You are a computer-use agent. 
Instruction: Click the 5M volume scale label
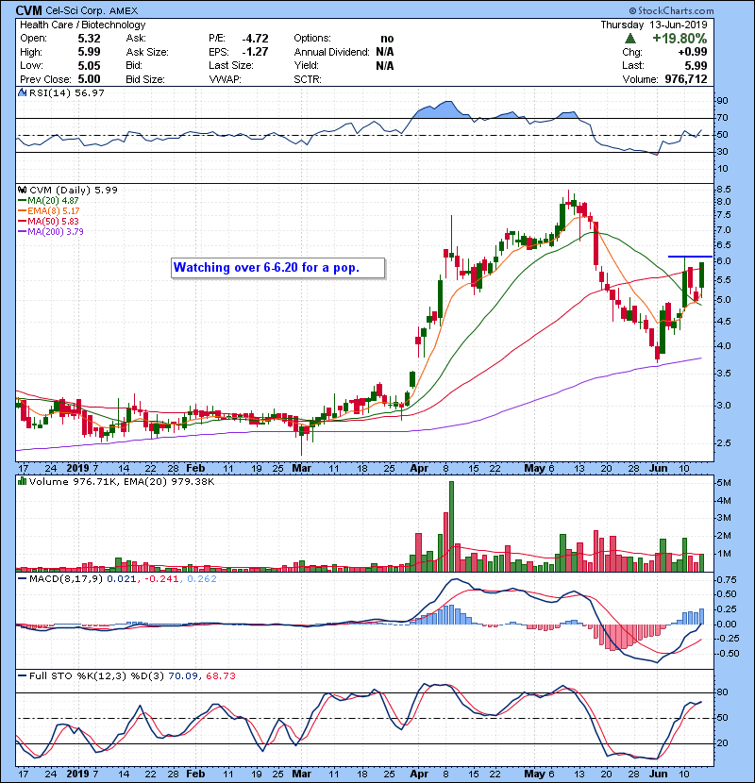(x=724, y=483)
